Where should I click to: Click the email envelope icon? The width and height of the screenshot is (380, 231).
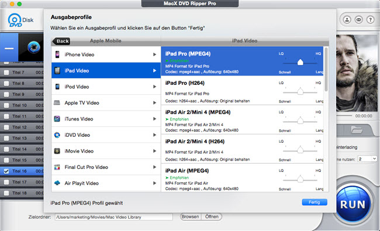point(359,20)
